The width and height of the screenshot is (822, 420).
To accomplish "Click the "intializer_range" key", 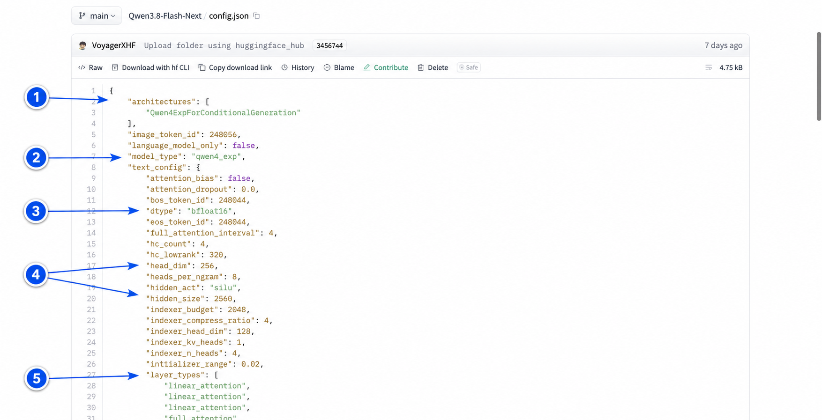I will click(x=189, y=364).
